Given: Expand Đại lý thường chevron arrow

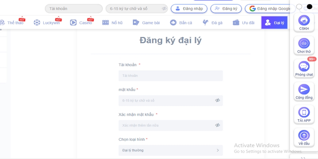Looking at the screenshot, I should 218,150.
